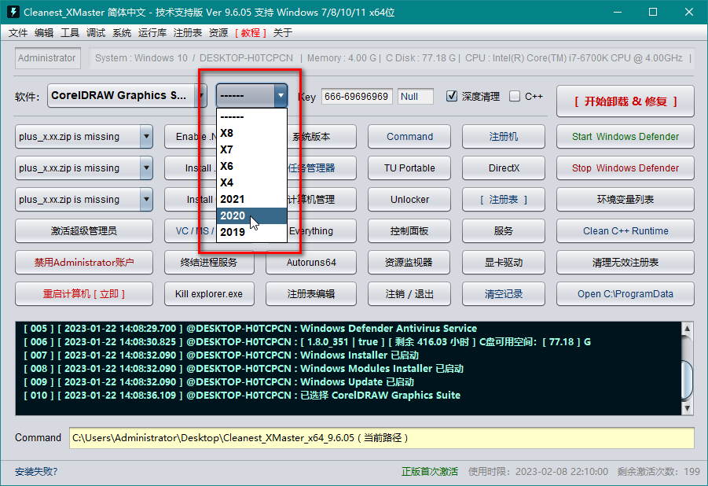
Task: Enable the C++ checkbox
Action: coord(515,96)
